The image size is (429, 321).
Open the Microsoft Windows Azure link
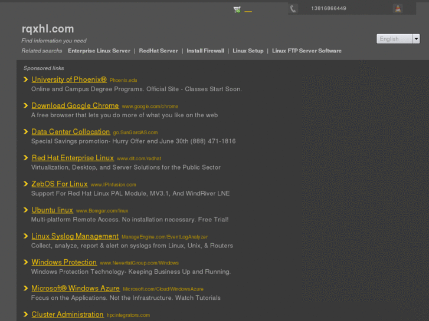(x=76, y=288)
